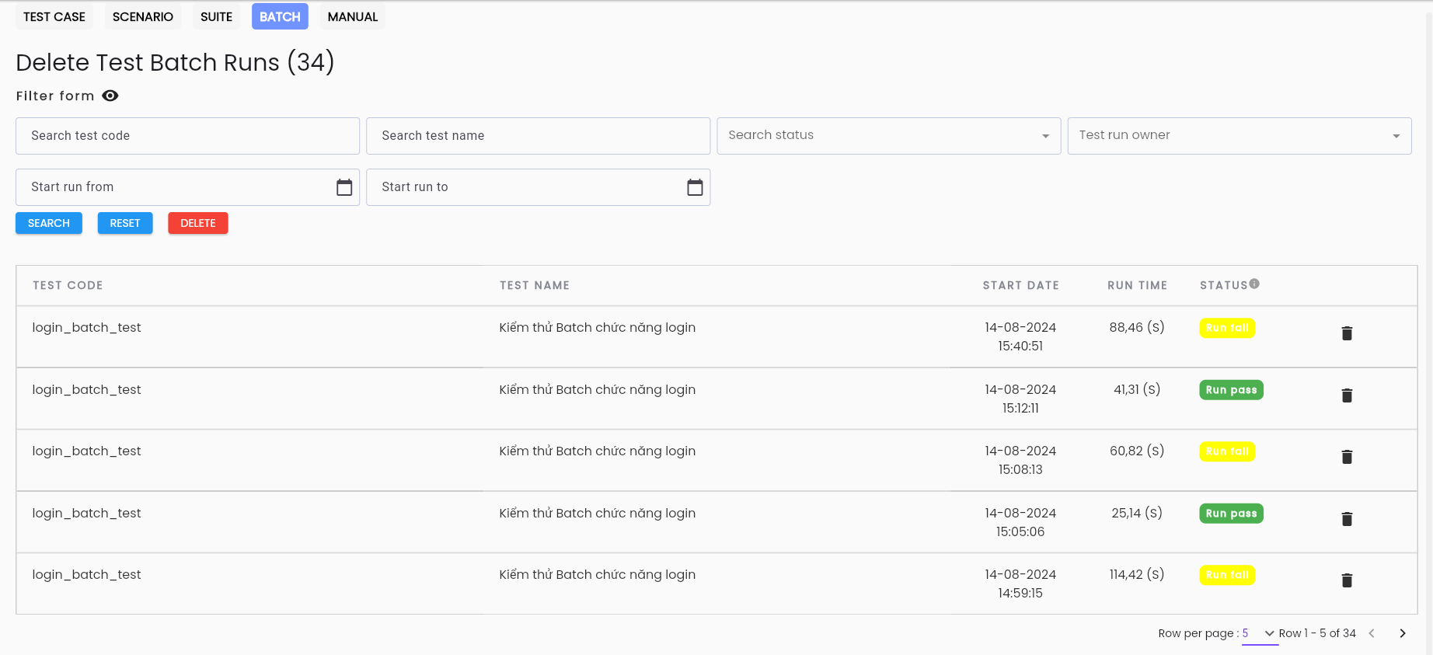Open calendar for Start run from
Screen dimensions: 1433x655
pyautogui.click(x=344, y=187)
